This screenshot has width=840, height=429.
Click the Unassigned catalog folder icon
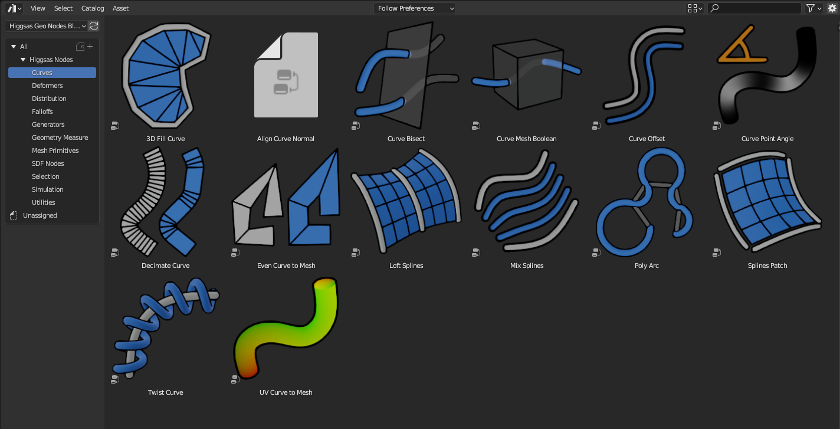[x=14, y=215]
